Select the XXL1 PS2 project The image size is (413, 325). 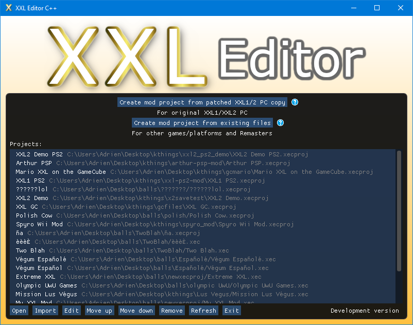tap(202, 180)
